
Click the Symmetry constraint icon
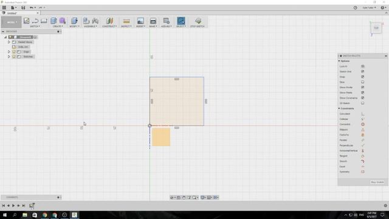362,172
